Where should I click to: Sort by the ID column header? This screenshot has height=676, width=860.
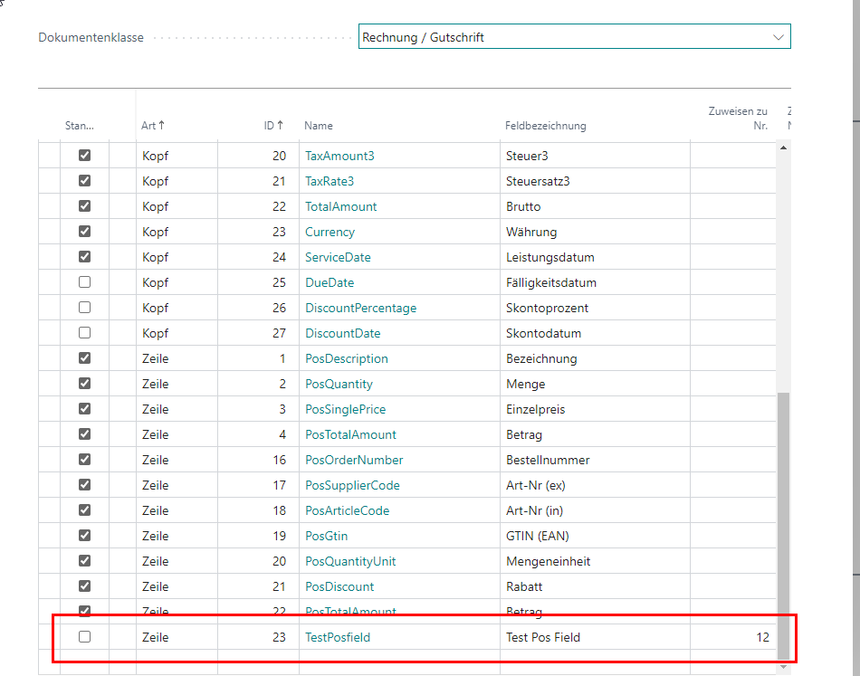tap(273, 126)
